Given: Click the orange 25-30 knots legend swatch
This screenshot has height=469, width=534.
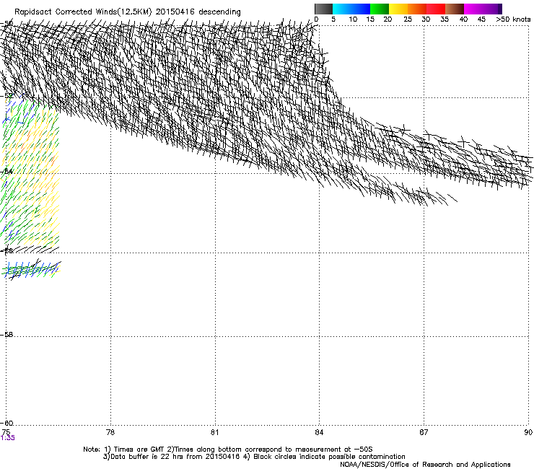Looking at the screenshot, I should 417,9.
